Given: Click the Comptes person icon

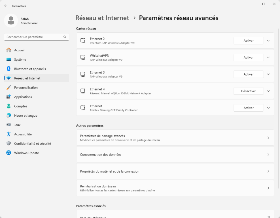Looking at the screenshot, I should (x=9, y=106).
